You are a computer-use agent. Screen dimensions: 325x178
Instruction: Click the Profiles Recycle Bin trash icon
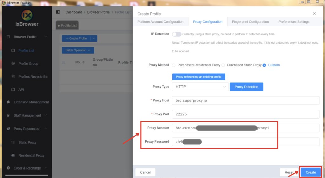[x=13, y=77]
